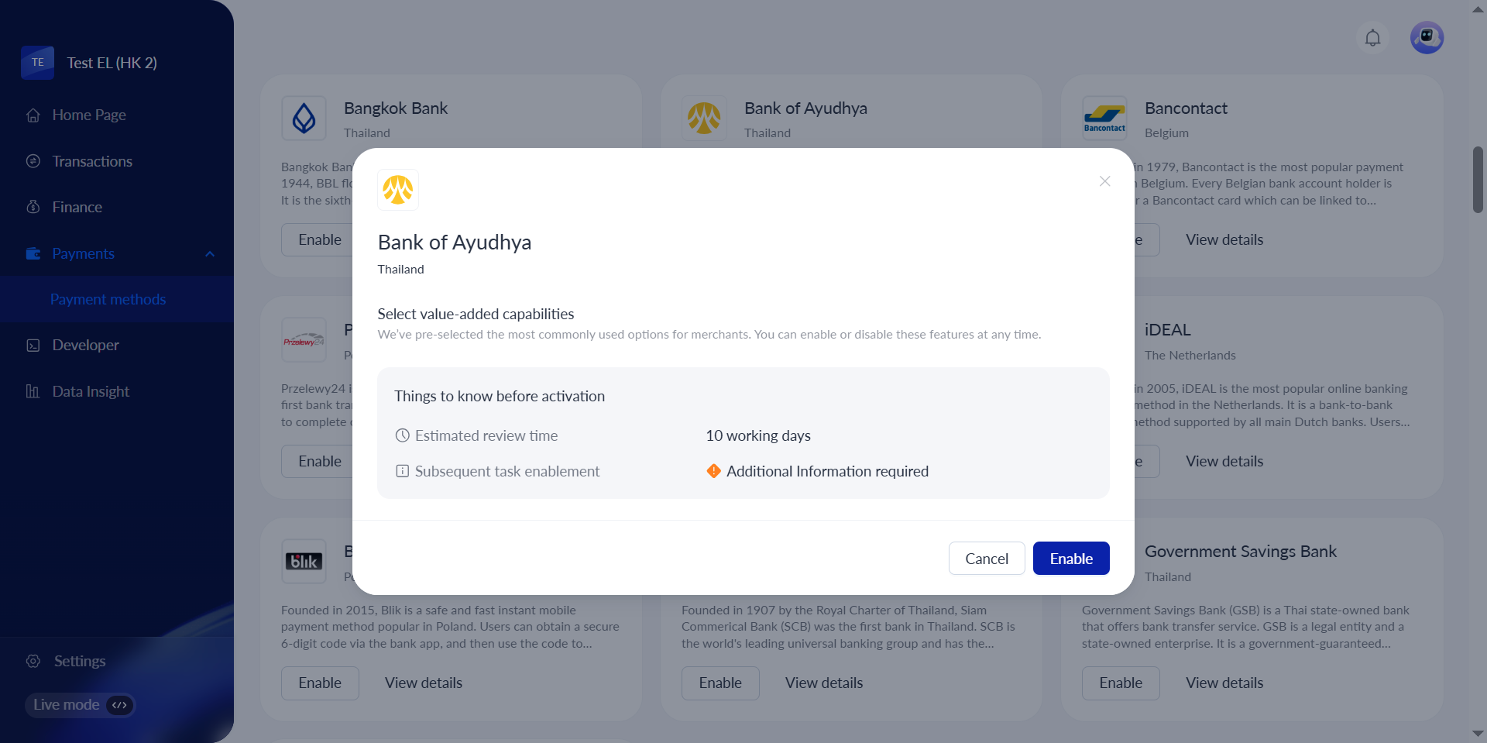Click the Bancontact logo icon
Viewport: 1487px width, 743px height.
point(1104,119)
